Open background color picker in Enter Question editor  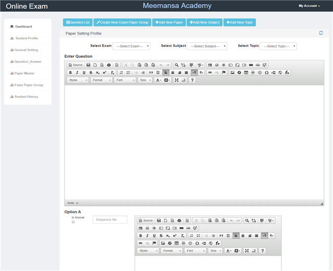[x=167, y=80]
